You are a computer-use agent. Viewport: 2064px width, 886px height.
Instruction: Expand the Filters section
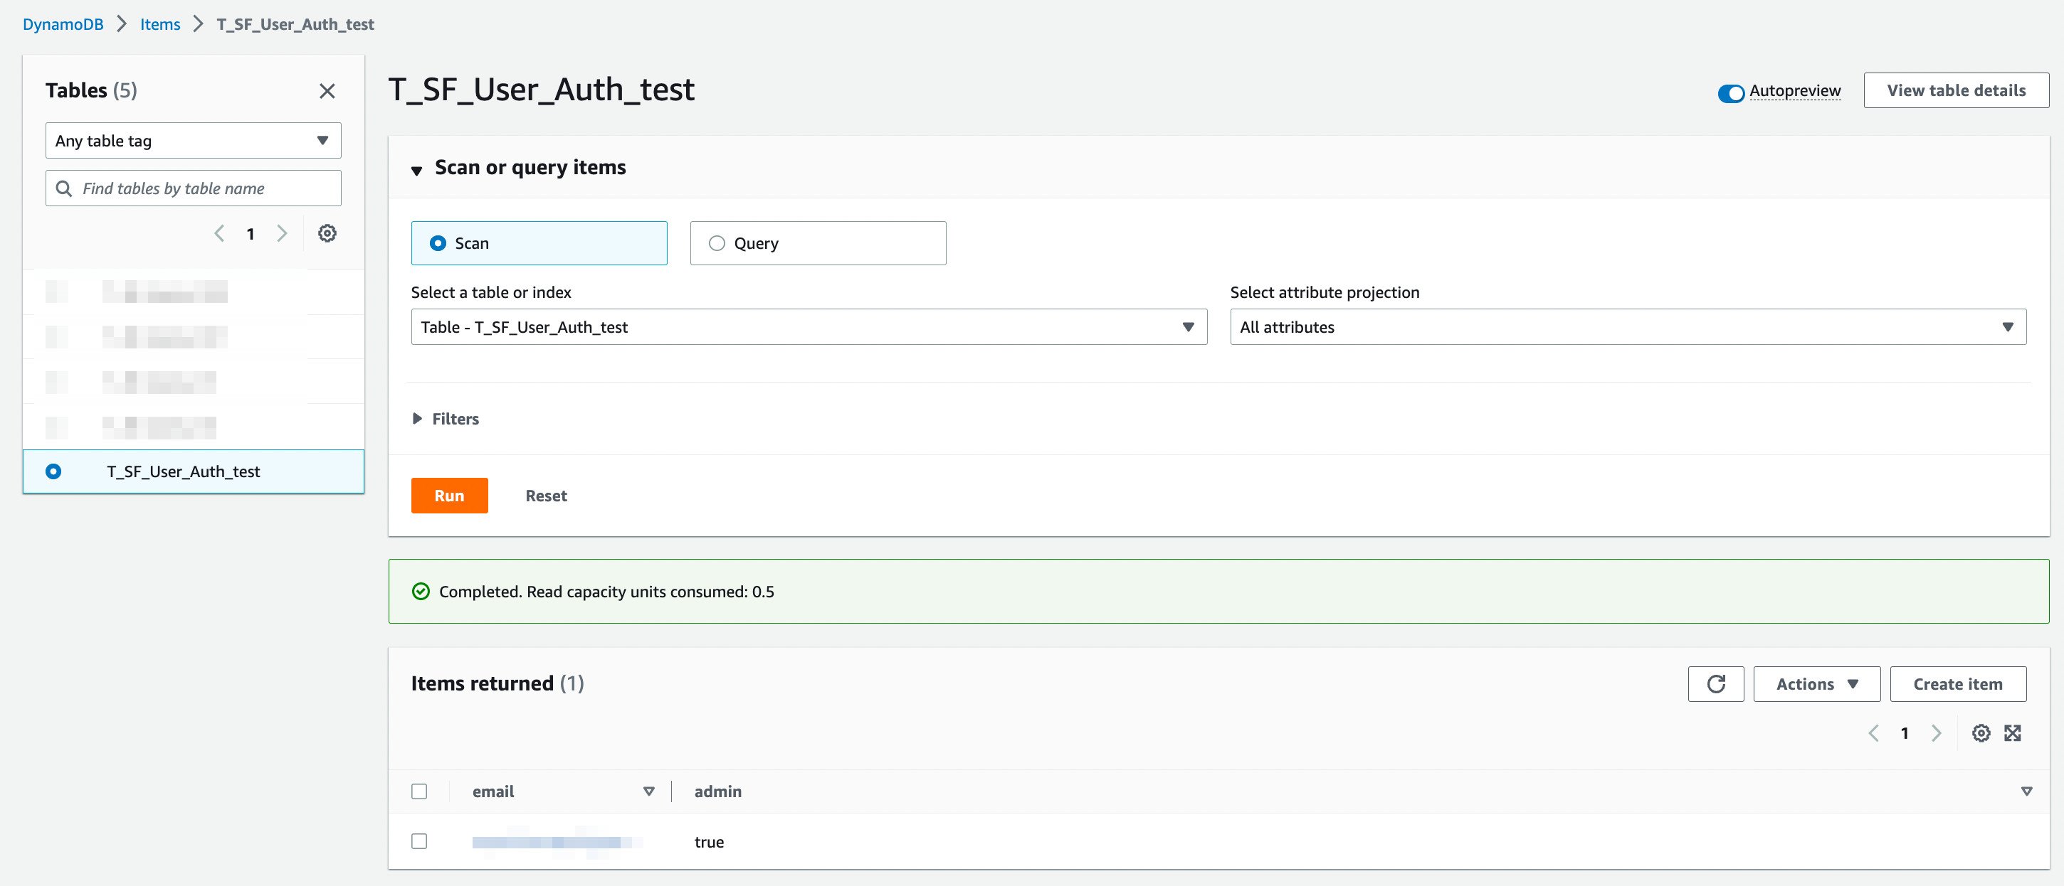(x=446, y=419)
